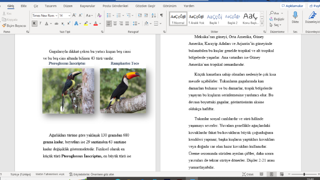Apply Başlık 2 style
Screen dimensions: 320x180
[232, 19]
